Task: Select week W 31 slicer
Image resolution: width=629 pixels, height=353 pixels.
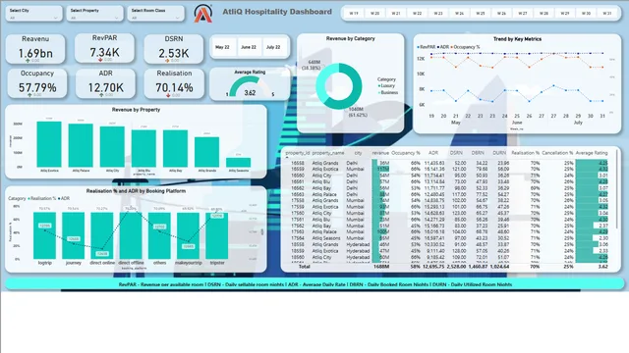Action: click(x=607, y=13)
